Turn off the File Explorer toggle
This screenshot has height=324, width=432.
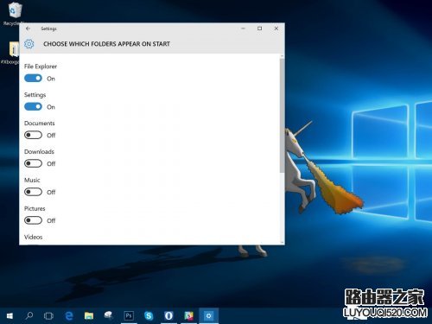tap(33, 79)
